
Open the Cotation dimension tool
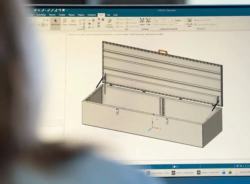pos(64,22)
